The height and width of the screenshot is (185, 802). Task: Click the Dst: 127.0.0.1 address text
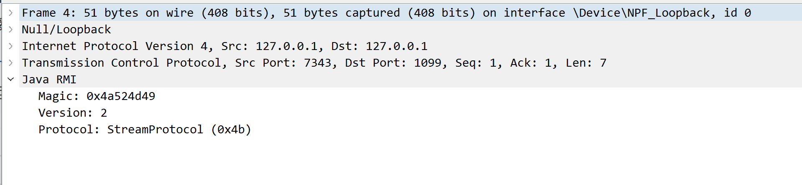click(379, 46)
